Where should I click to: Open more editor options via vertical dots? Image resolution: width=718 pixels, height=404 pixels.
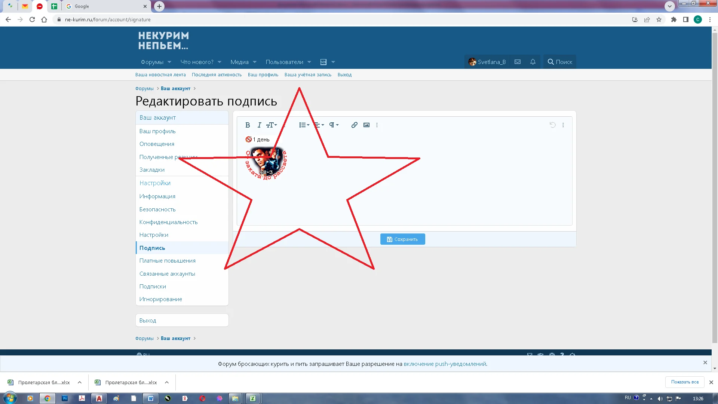(377, 125)
